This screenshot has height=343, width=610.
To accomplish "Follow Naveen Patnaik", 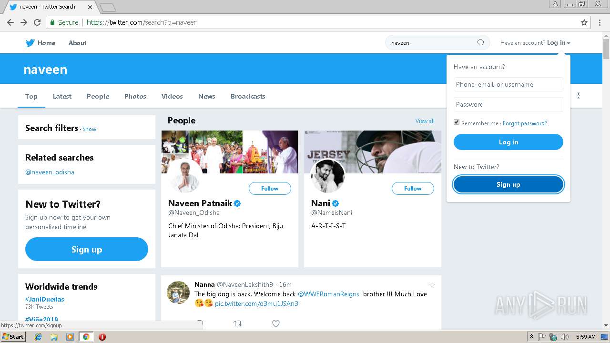I will tap(270, 188).
